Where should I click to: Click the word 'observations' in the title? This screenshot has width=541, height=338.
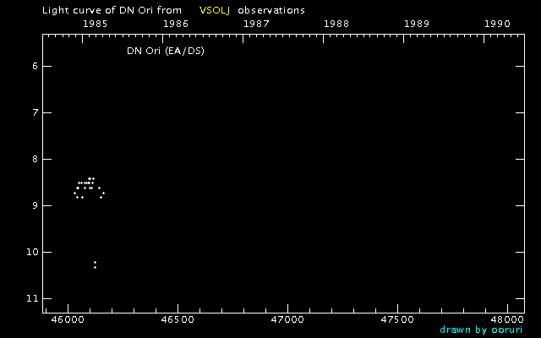tap(271, 10)
